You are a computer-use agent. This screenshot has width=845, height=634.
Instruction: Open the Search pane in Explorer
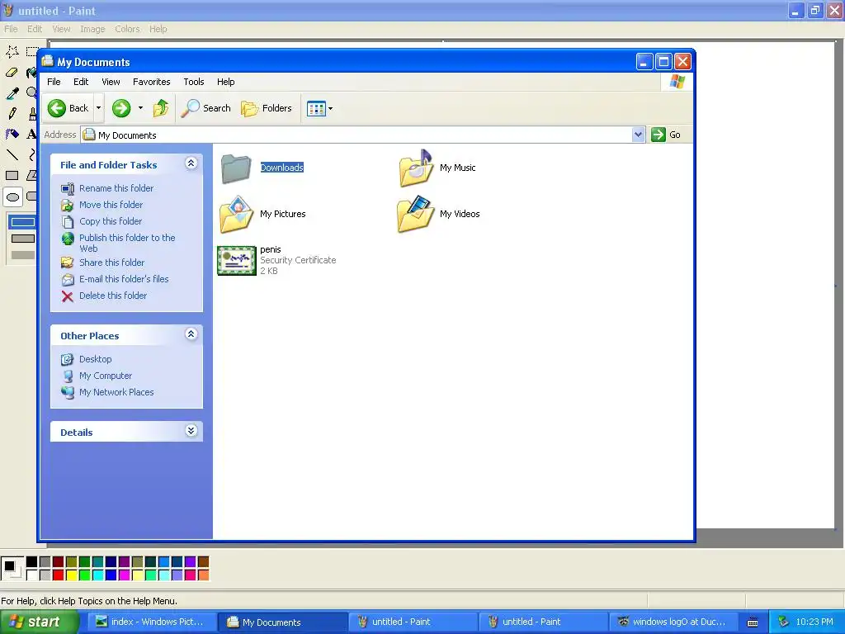205,108
